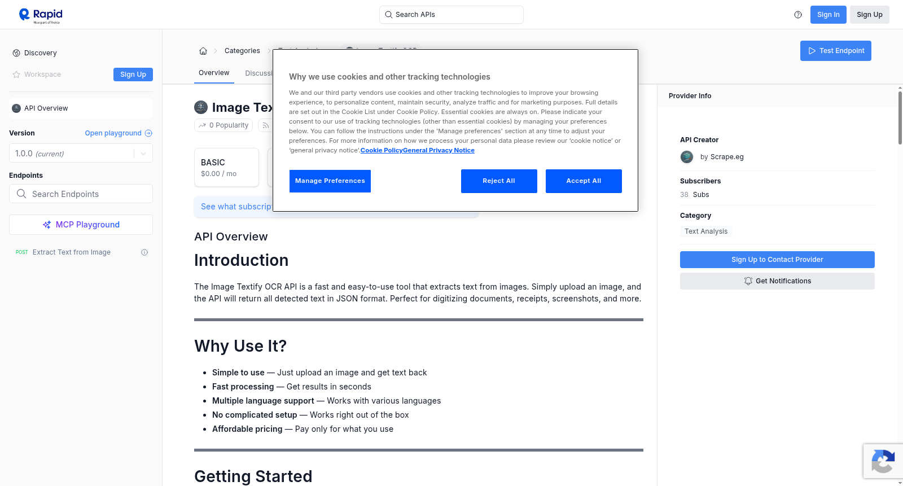The image size is (903, 486).
Task: Click the Search Endpoints input field
Action: point(81,194)
